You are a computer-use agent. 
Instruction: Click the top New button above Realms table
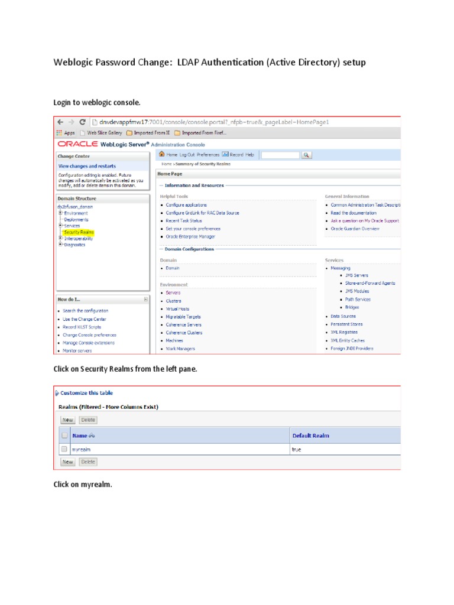(68, 420)
